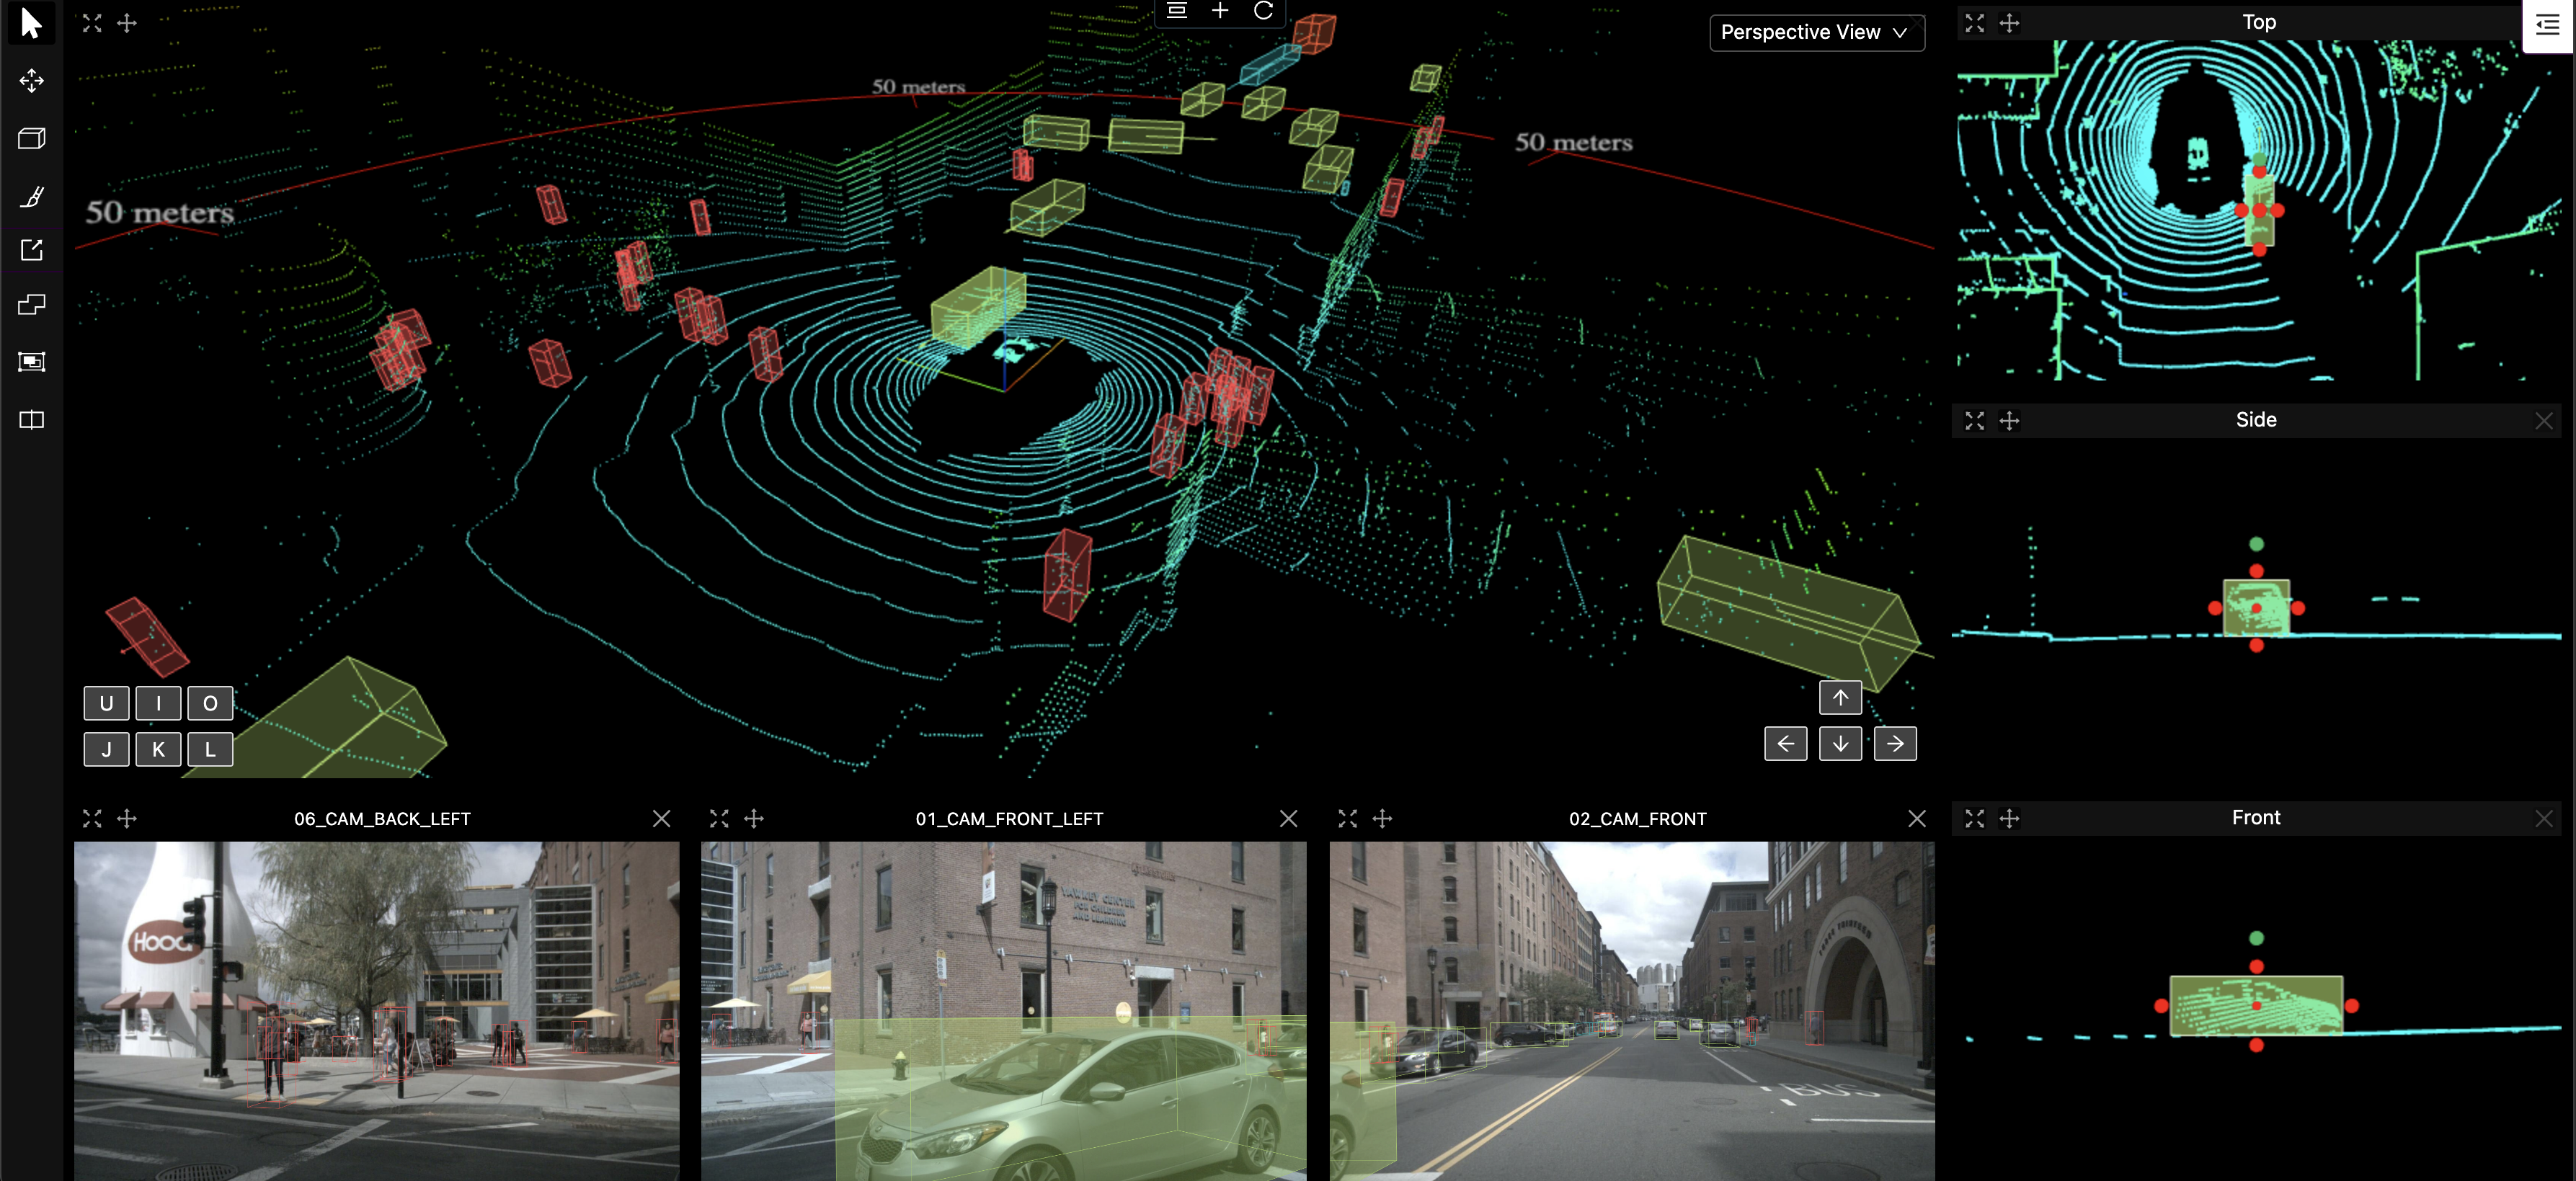Click the K key button
This screenshot has width=2576, height=1181.
[158, 749]
